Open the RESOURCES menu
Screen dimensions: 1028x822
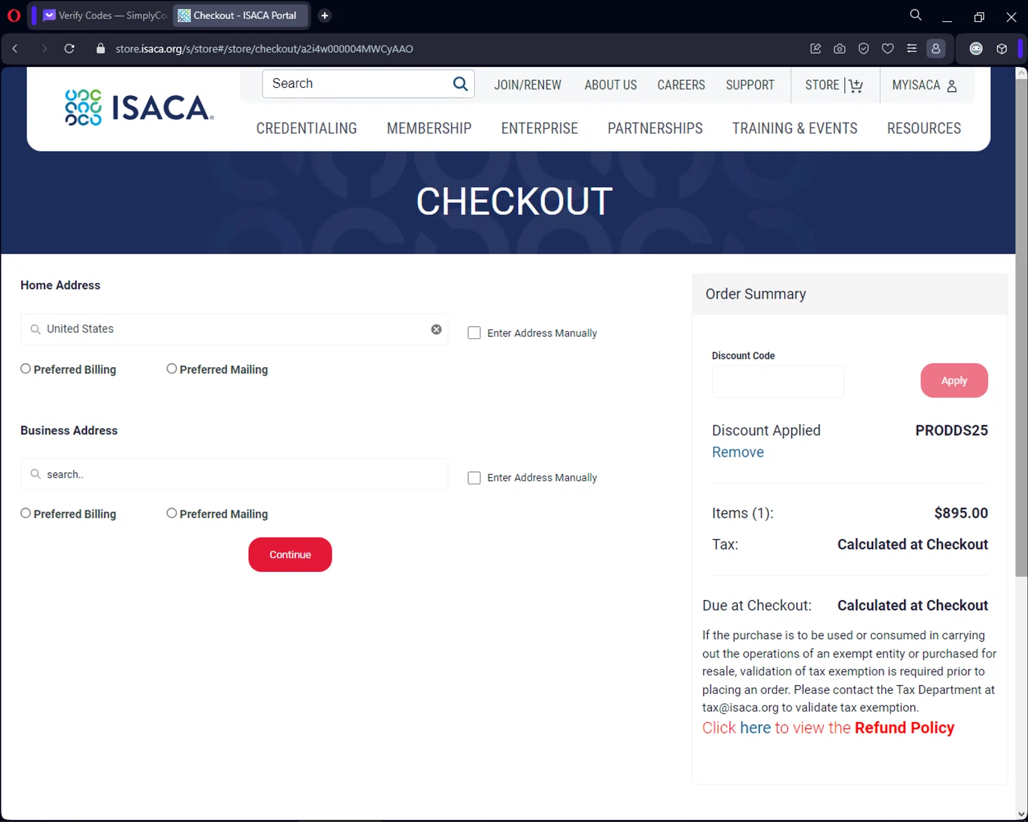[924, 128]
